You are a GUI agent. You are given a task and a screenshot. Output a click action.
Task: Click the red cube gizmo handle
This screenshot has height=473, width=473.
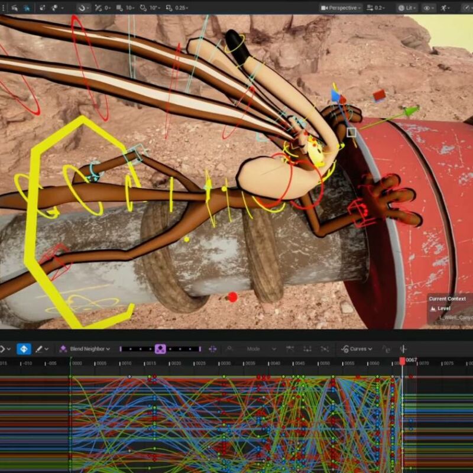click(x=379, y=96)
